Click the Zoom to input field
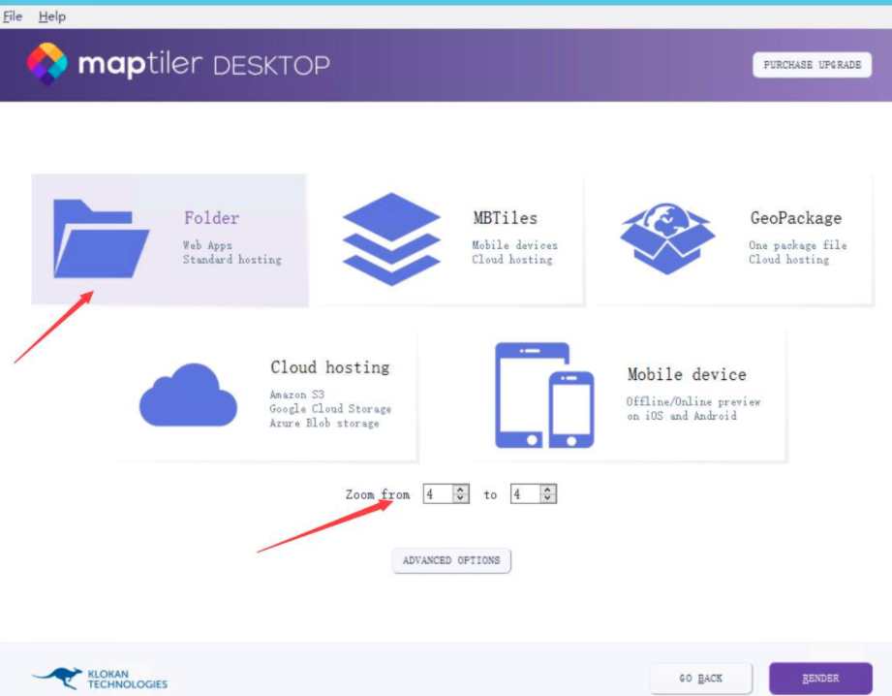Viewport: 892px width, 696px height. point(526,493)
